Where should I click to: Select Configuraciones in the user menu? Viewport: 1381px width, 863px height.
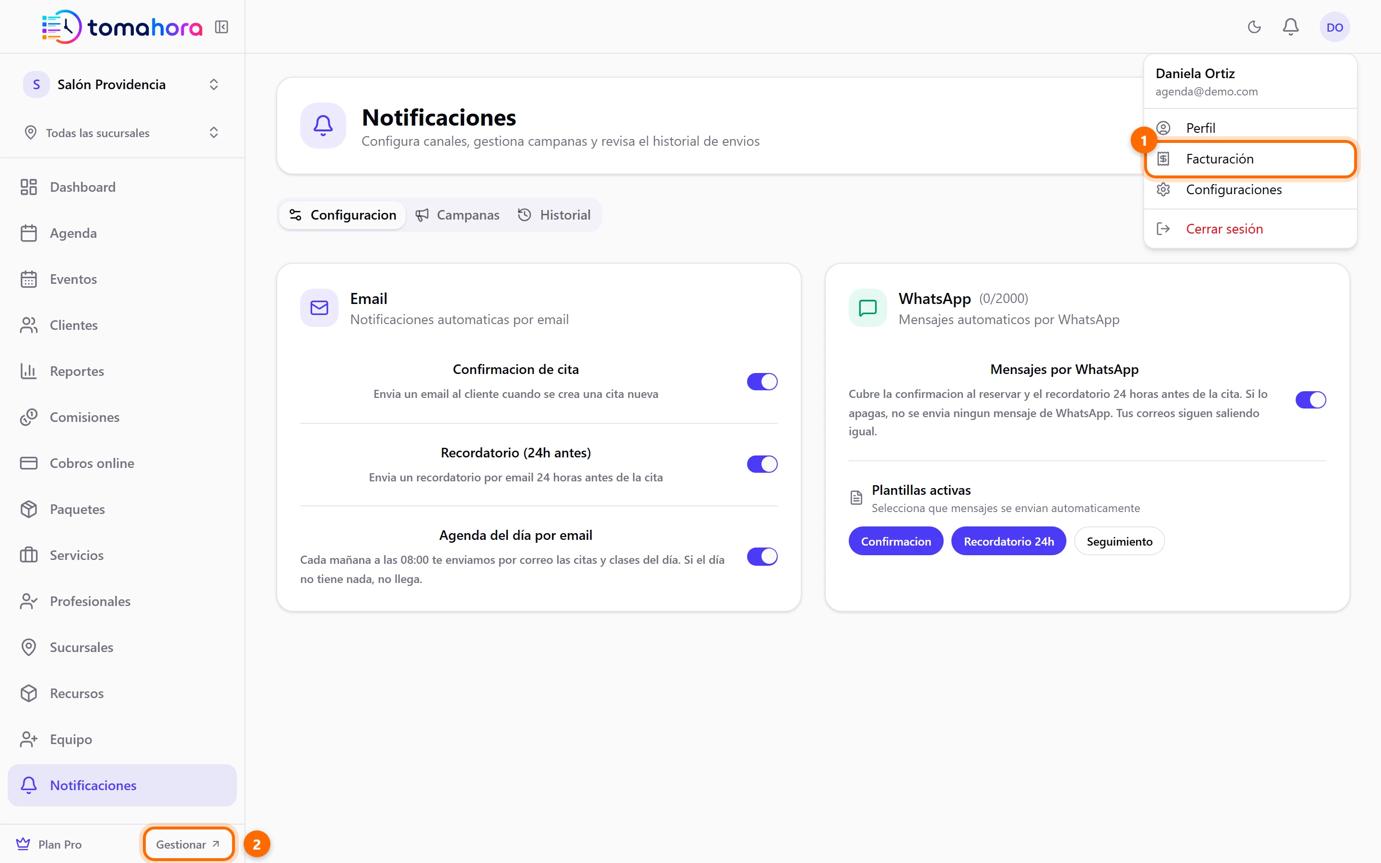(x=1250, y=189)
